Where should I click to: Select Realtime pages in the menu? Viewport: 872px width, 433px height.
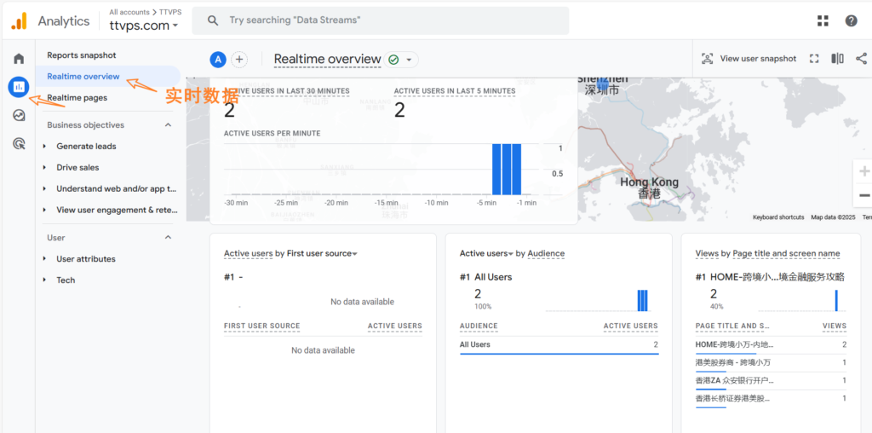[x=77, y=98]
